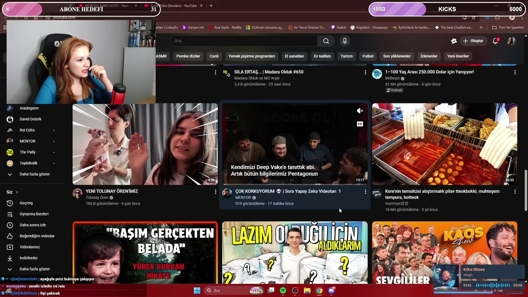Select the Yemek pişirme programları chip
528x297 pixels.
click(x=252, y=56)
